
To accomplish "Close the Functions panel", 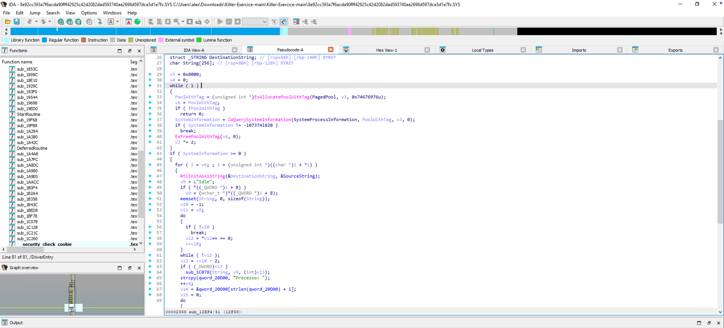I will [x=139, y=51].
